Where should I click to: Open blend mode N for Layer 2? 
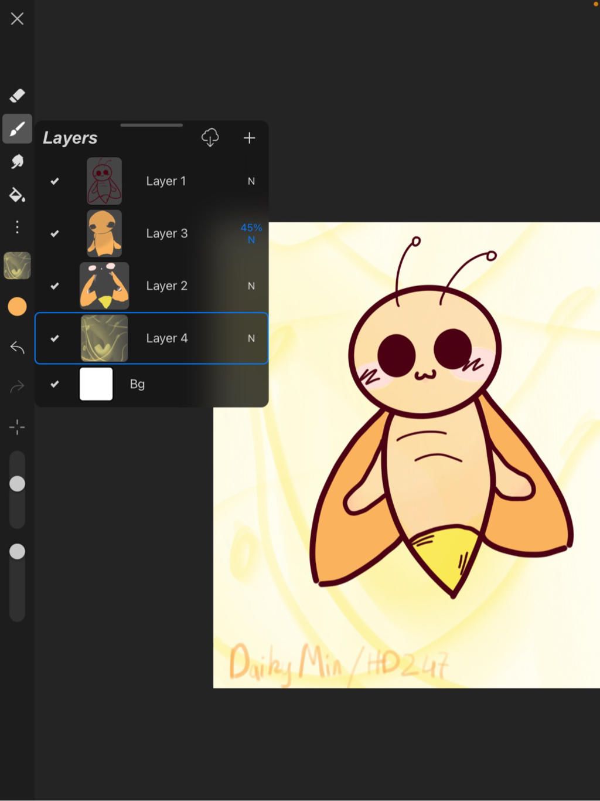pos(251,286)
